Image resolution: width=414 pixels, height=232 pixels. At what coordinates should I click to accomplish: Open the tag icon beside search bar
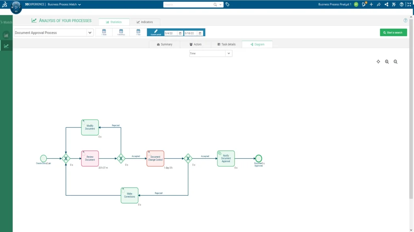pyautogui.click(x=227, y=4)
